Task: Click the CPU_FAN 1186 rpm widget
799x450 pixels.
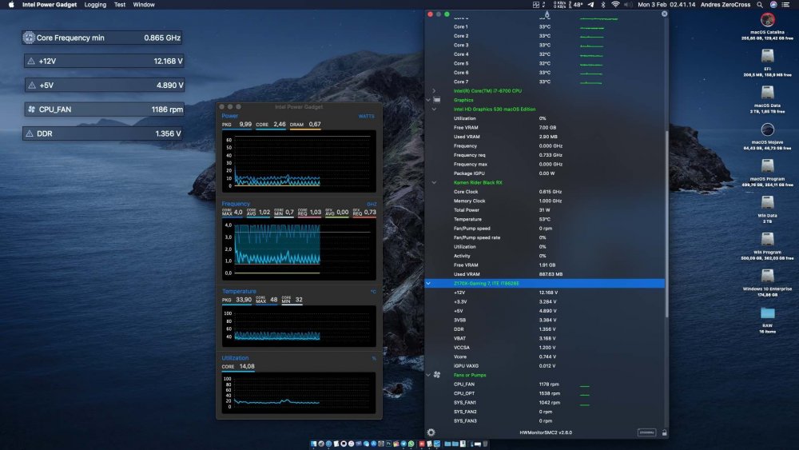Action: [x=105, y=109]
